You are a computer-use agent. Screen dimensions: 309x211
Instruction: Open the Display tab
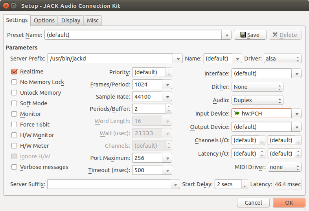(70, 20)
